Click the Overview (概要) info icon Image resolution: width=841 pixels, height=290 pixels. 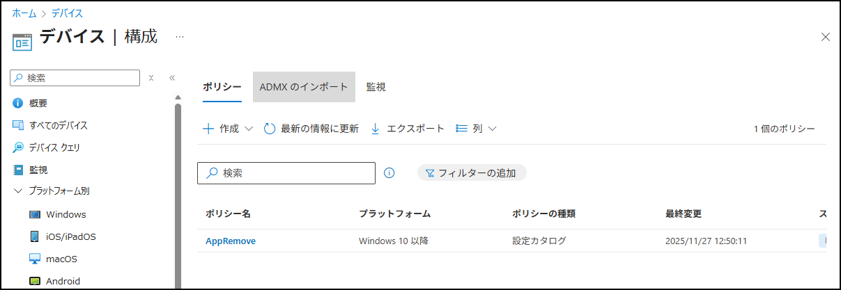coord(18,104)
